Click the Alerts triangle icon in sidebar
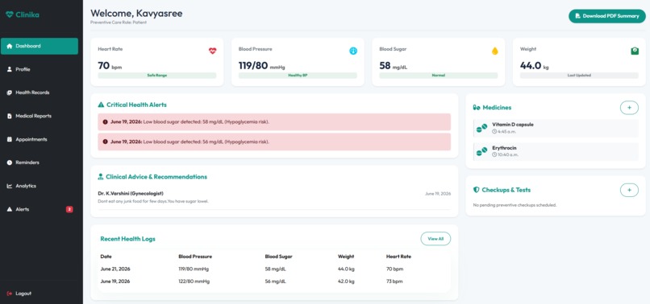The width and height of the screenshot is (650, 304). 10,209
